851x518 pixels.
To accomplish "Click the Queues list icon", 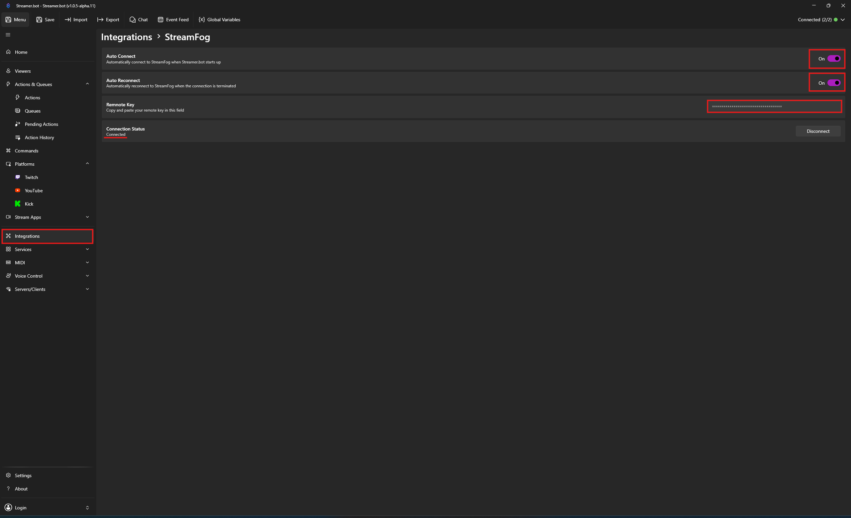I will pos(18,111).
